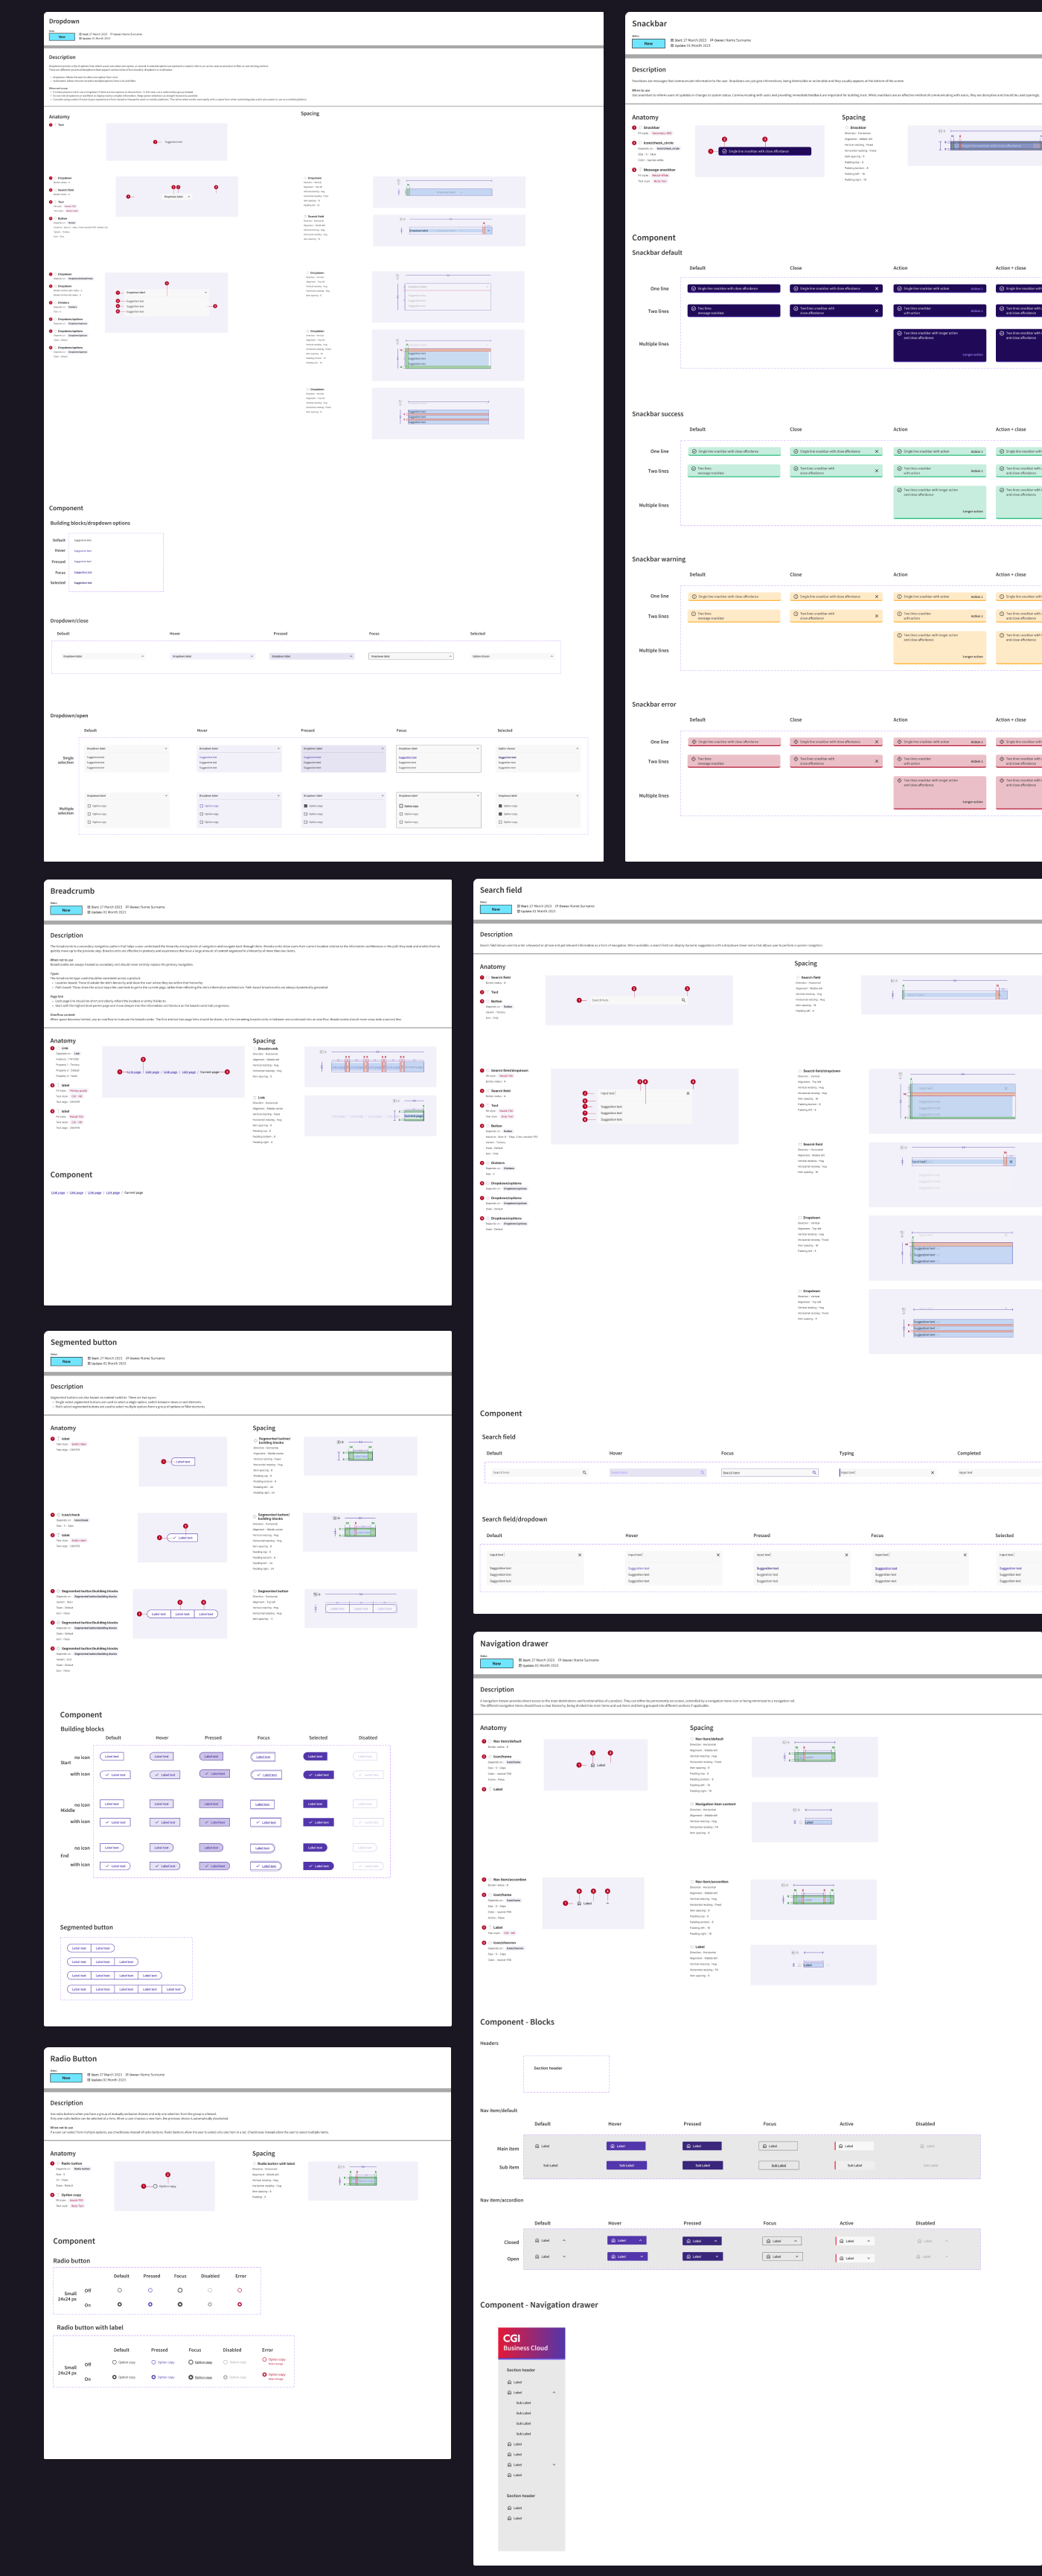Dismiss error one-line snackbar in Close column

tap(876, 742)
